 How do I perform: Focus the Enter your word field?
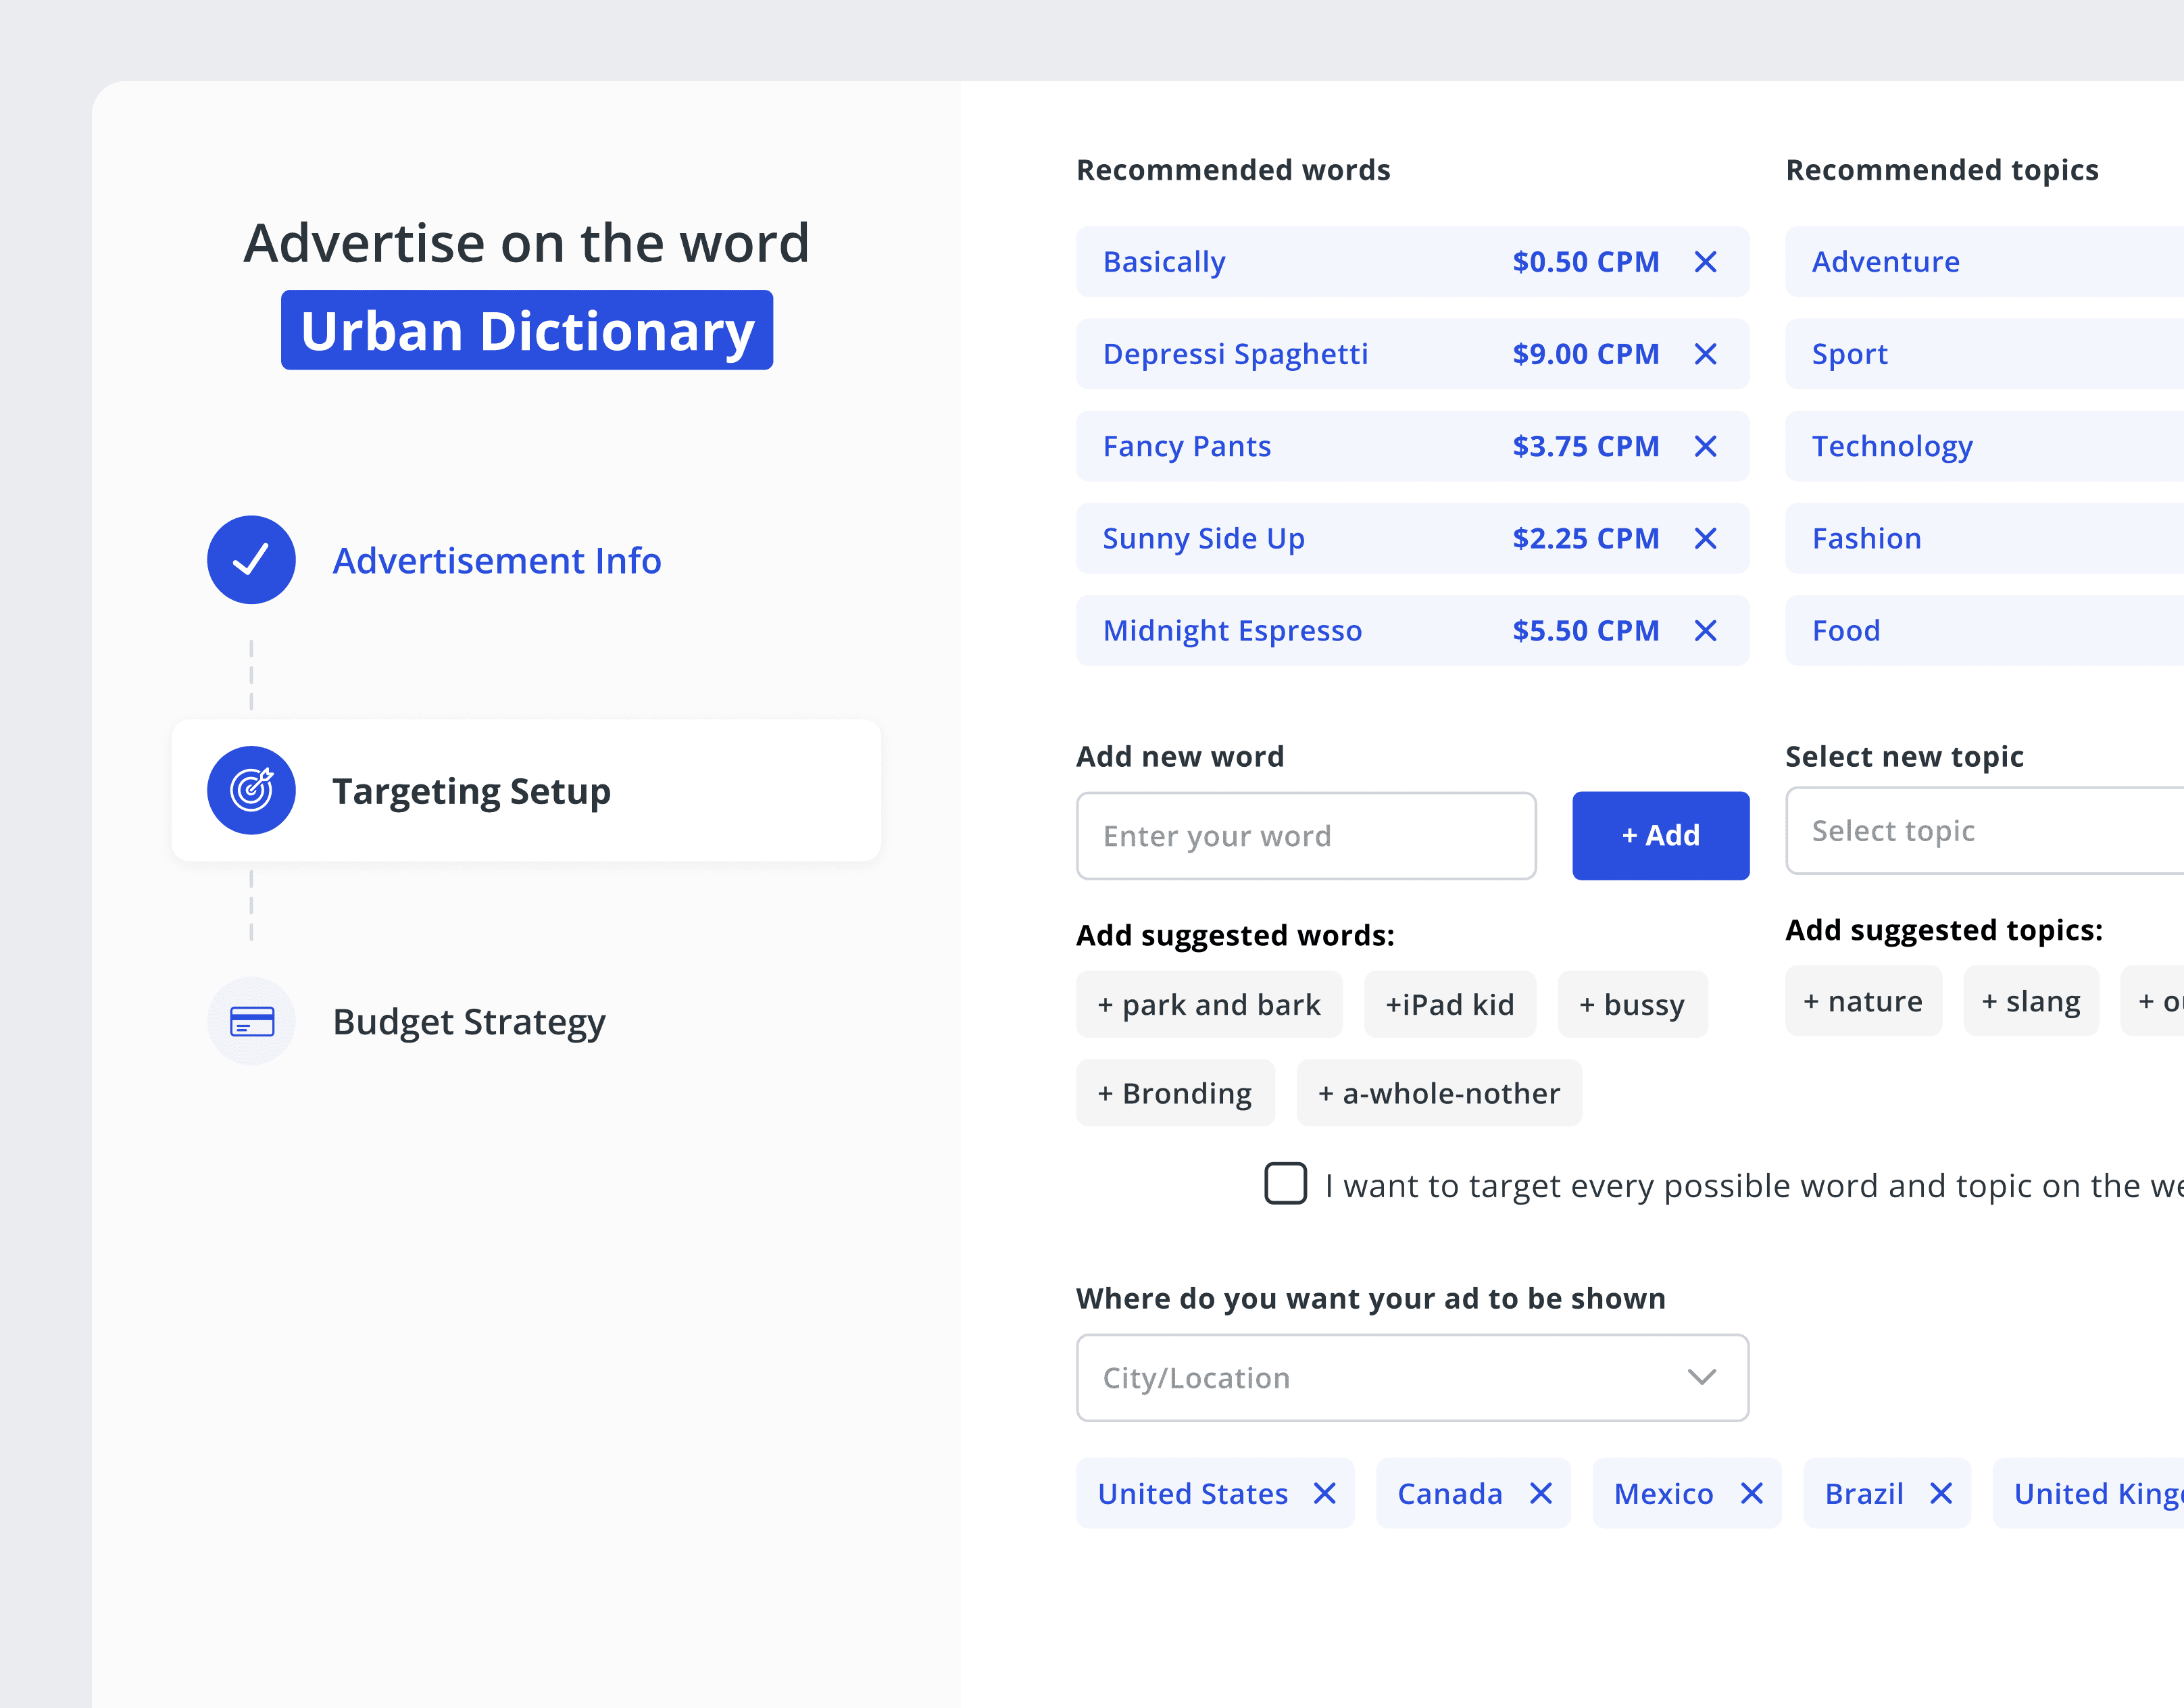[x=1306, y=836]
